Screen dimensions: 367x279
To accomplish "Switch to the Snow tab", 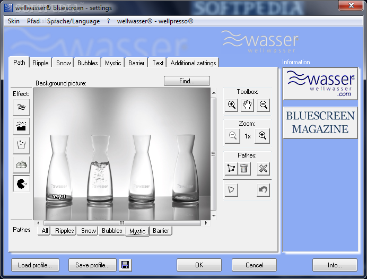I will tap(64, 63).
